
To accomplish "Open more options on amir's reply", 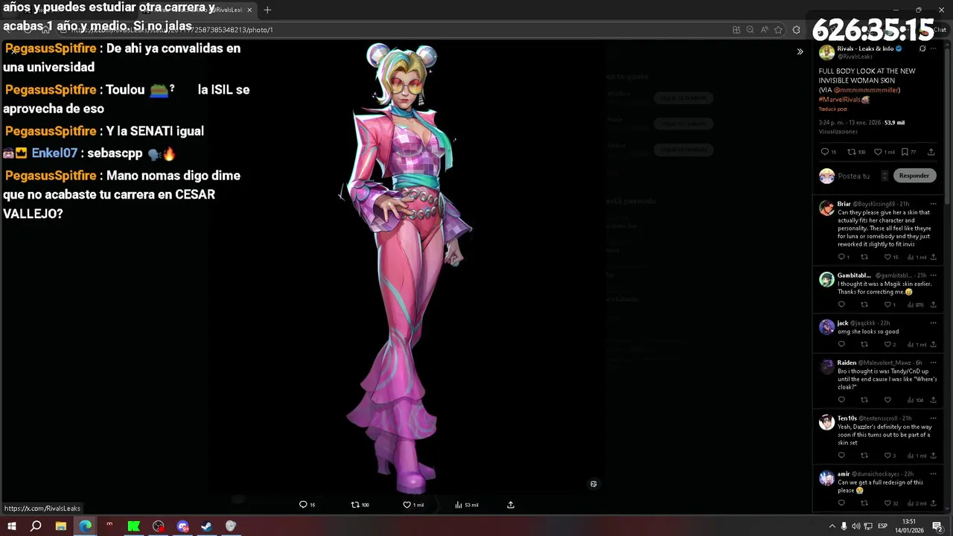I will coord(933,473).
